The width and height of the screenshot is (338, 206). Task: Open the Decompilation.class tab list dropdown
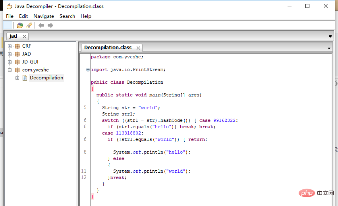click(x=329, y=48)
